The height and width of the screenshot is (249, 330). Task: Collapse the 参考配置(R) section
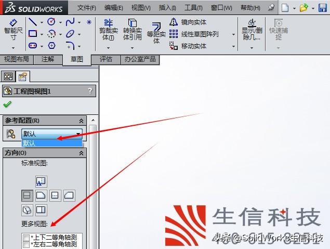click(x=81, y=121)
